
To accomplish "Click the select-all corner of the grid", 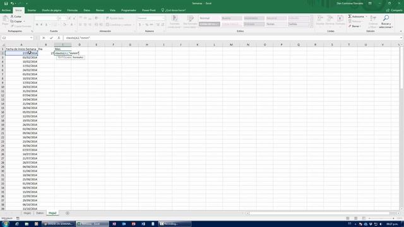I will click(x=3, y=45).
